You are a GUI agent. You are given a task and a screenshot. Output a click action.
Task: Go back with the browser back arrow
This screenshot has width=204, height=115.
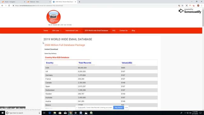[2, 6]
